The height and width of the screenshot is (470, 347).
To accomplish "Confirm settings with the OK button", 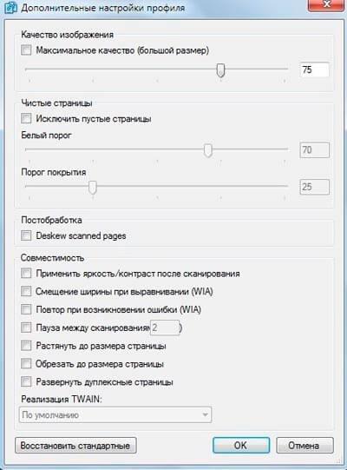I will point(241,446).
